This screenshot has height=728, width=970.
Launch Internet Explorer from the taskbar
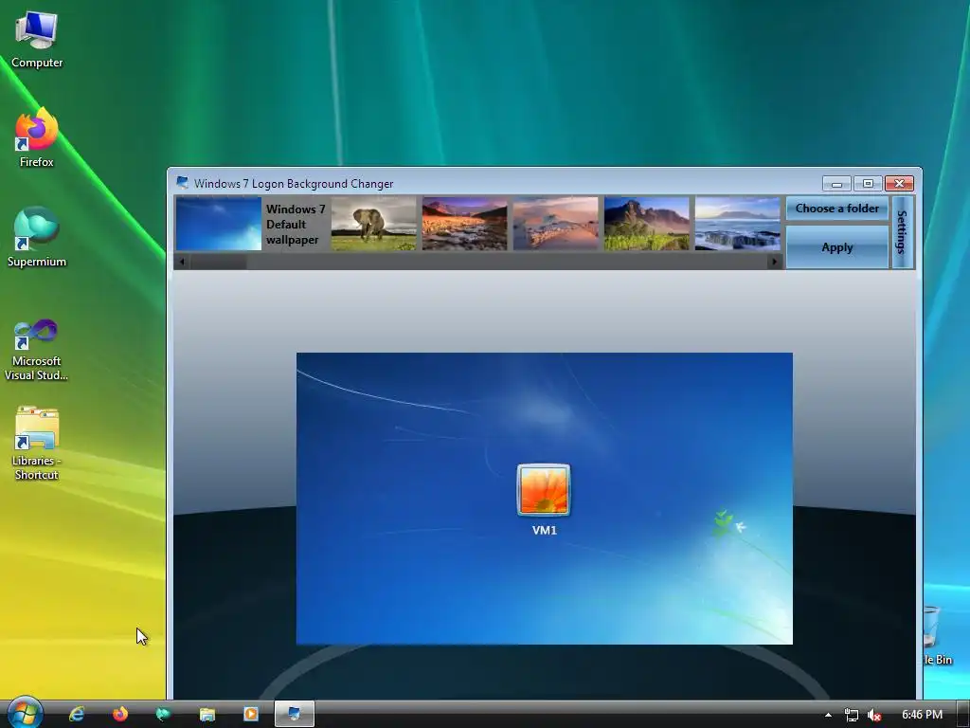point(77,714)
